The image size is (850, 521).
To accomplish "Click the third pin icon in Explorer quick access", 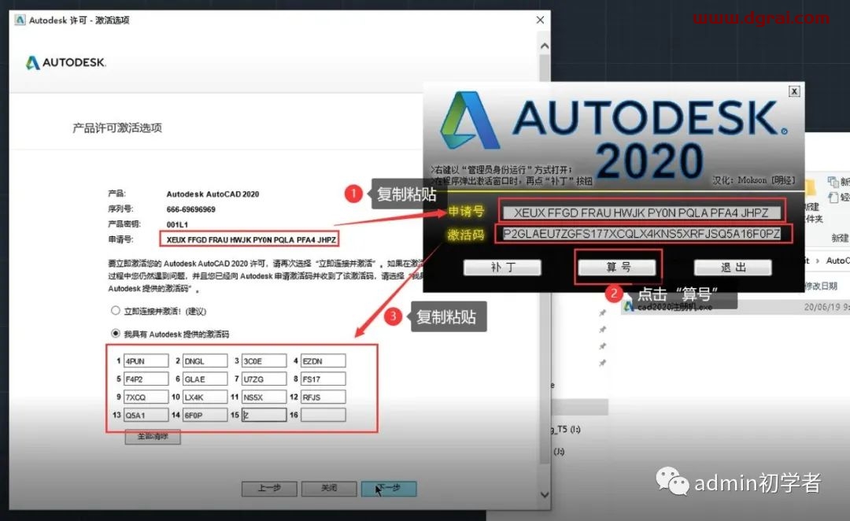I will pyautogui.click(x=602, y=345).
